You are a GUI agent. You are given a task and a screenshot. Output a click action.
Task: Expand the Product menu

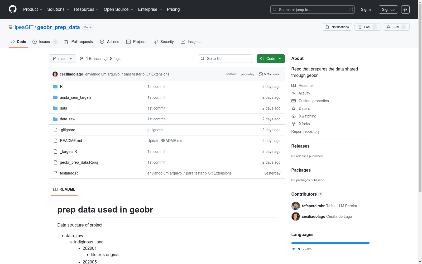33,10
